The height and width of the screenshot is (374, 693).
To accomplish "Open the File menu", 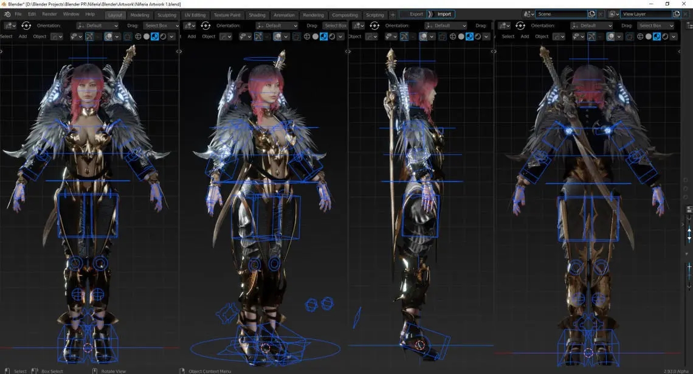I will tap(18, 14).
